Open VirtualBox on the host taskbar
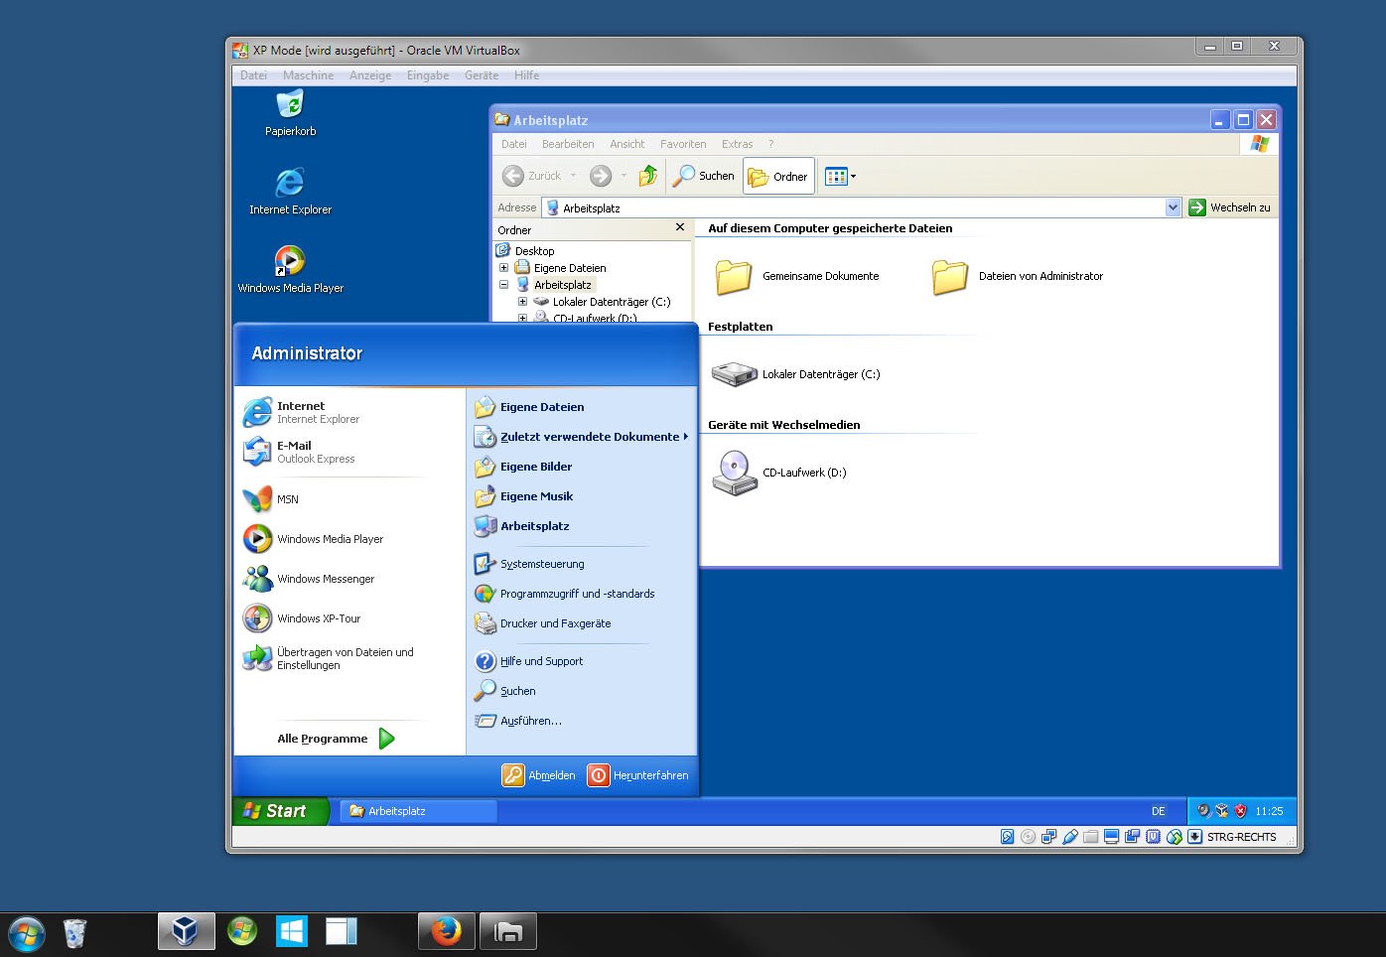Viewport: 1386px width, 957px height. tap(186, 931)
